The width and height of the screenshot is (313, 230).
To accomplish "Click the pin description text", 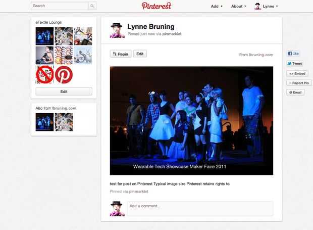I will 170,184.
